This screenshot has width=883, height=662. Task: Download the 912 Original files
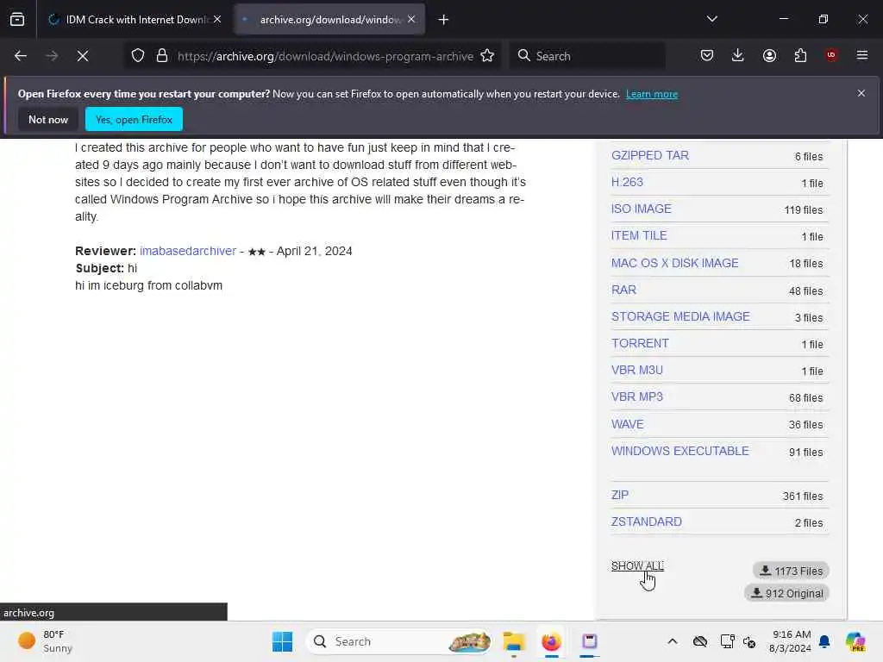click(x=786, y=593)
